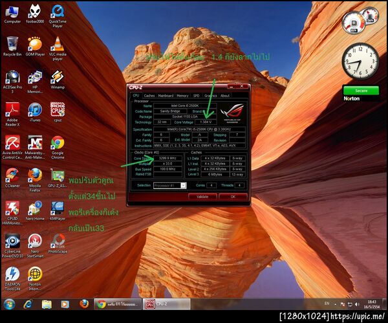Open the ROG cpuz desktop shortcut
Screen dimensions: 388x323
(x=58, y=113)
